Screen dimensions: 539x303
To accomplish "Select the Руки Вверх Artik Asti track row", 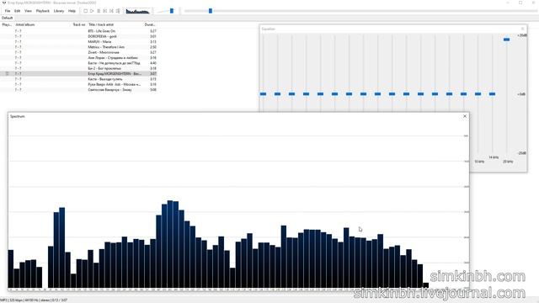I will 78,84.
